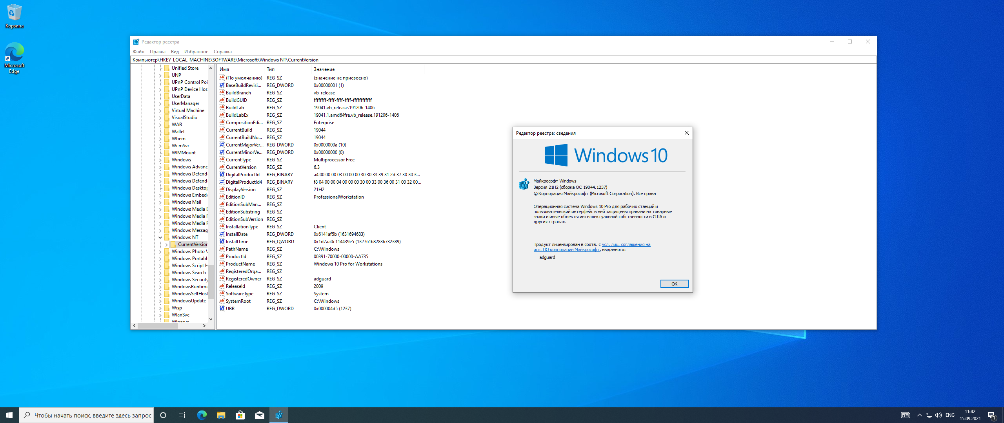Click the tree vertical scrollbar thumb
Image resolution: width=1004 pixels, height=423 pixels.
pos(211,282)
